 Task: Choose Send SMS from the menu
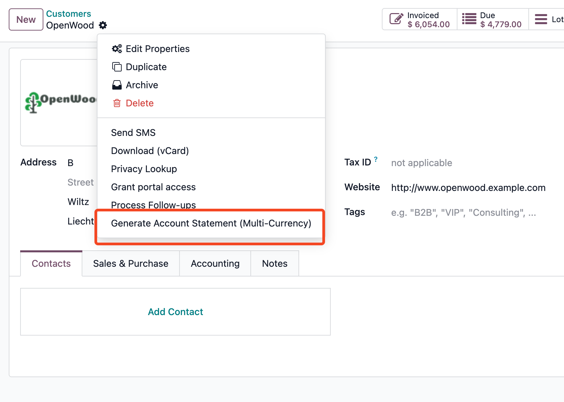[x=133, y=133]
